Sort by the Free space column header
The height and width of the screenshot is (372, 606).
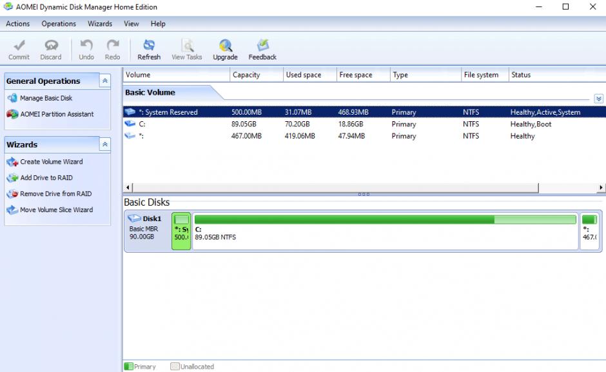(364, 75)
